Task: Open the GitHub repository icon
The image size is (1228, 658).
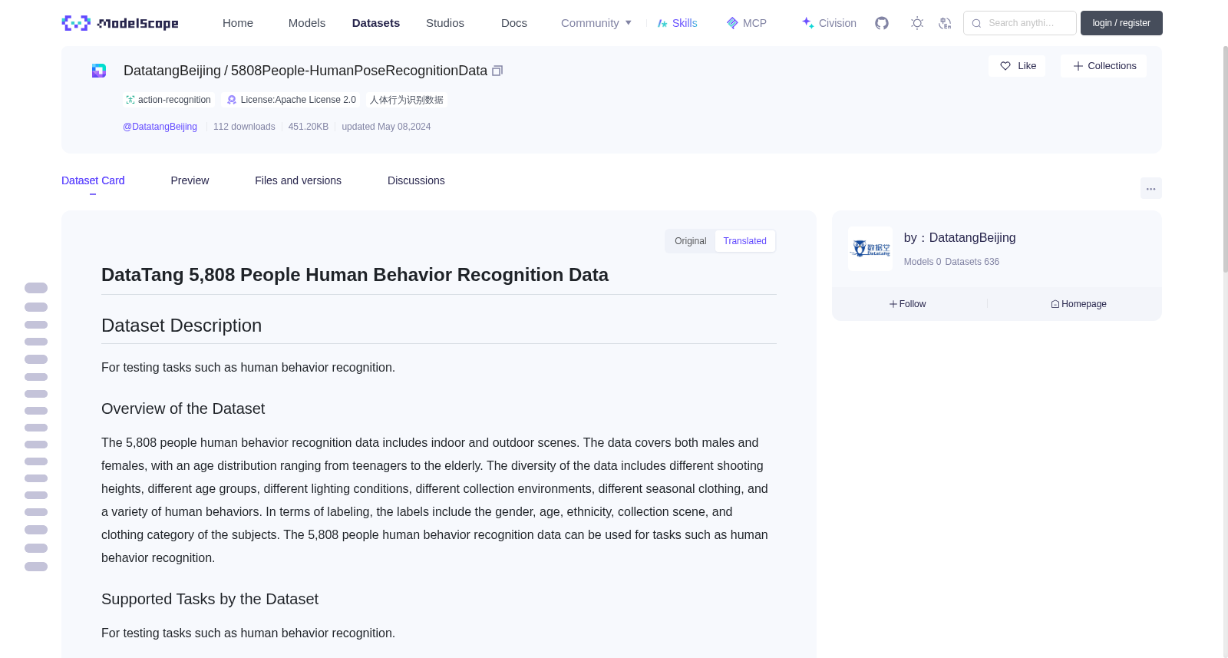Action: 882,23
